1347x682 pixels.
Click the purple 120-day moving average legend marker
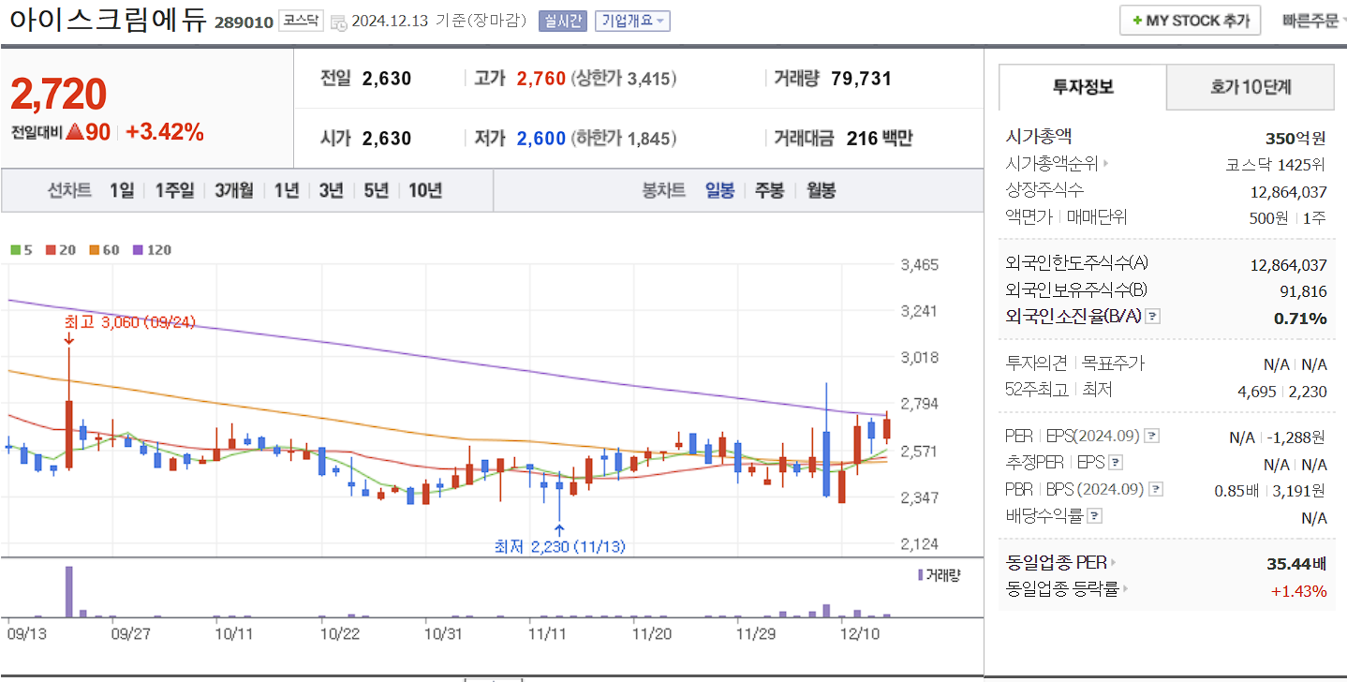139,250
